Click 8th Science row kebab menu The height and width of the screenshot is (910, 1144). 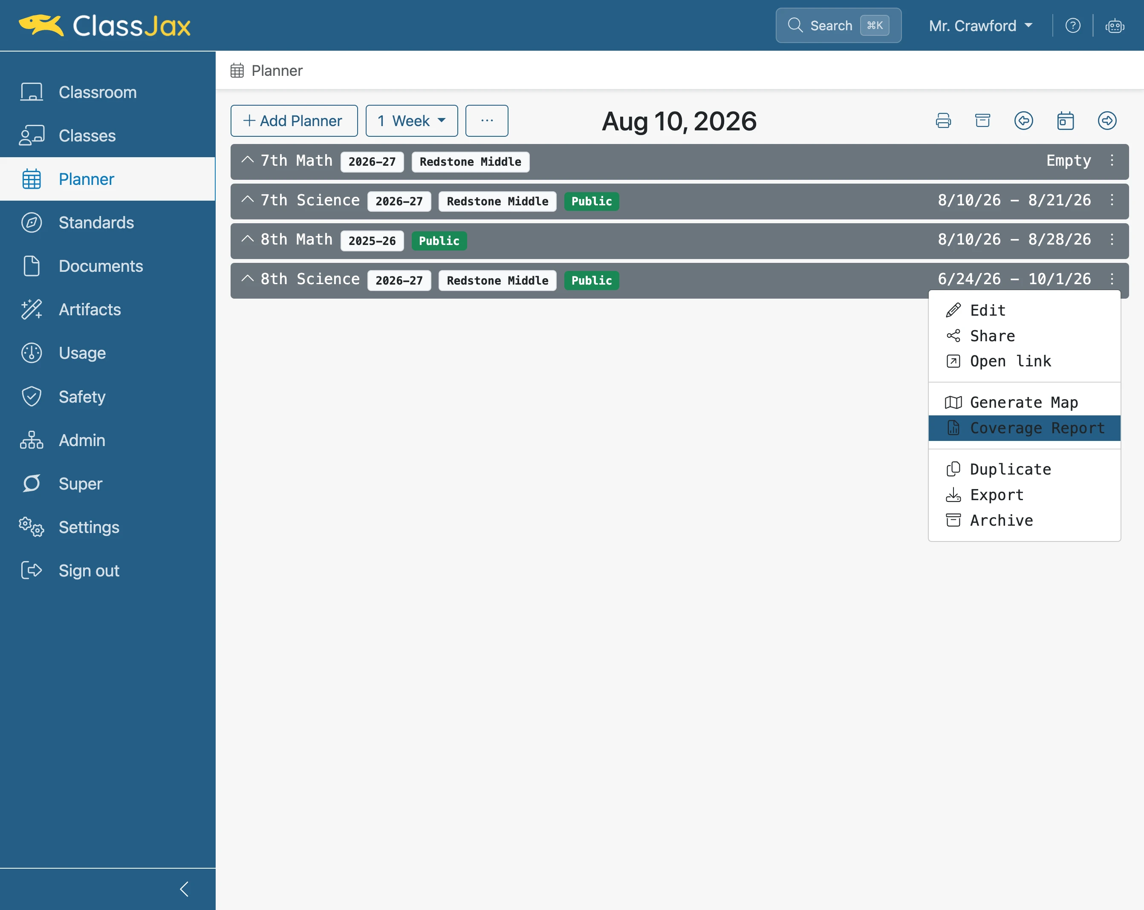tap(1112, 279)
